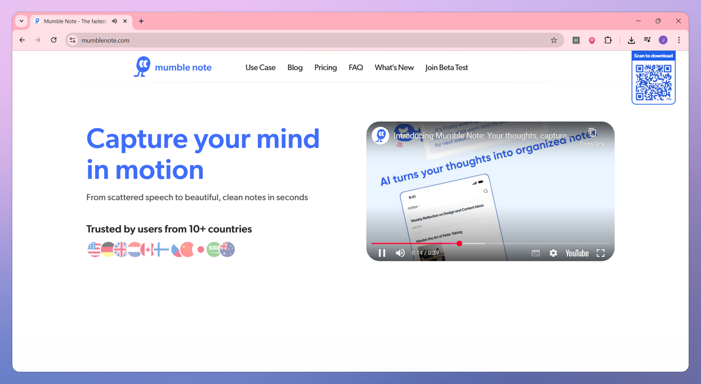Viewport: 701px width, 384px height.
Task: Click Copy link on the video
Action: [x=592, y=137]
